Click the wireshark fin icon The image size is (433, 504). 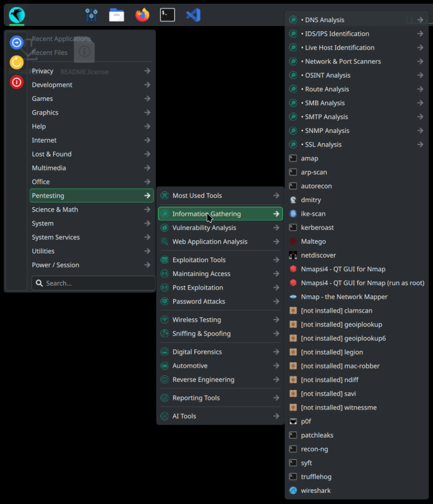tap(293, 491)
